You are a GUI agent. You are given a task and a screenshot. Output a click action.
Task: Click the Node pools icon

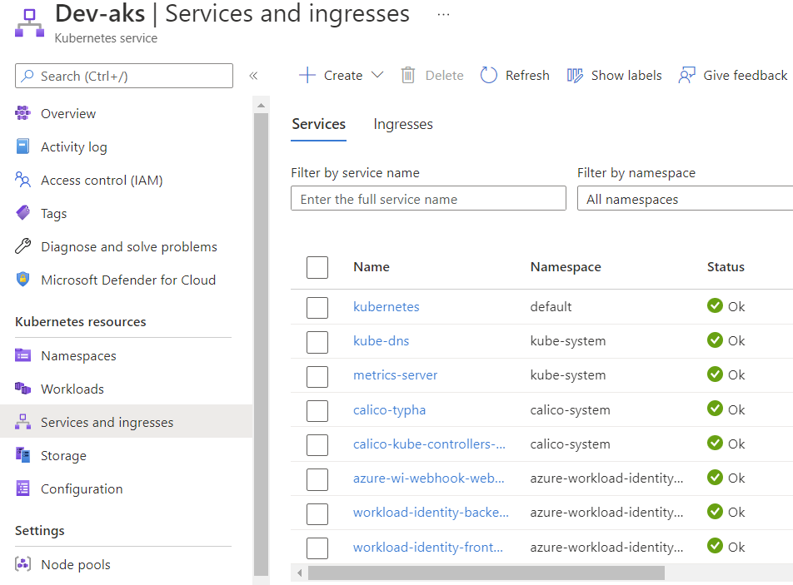[x=22, y=564]
